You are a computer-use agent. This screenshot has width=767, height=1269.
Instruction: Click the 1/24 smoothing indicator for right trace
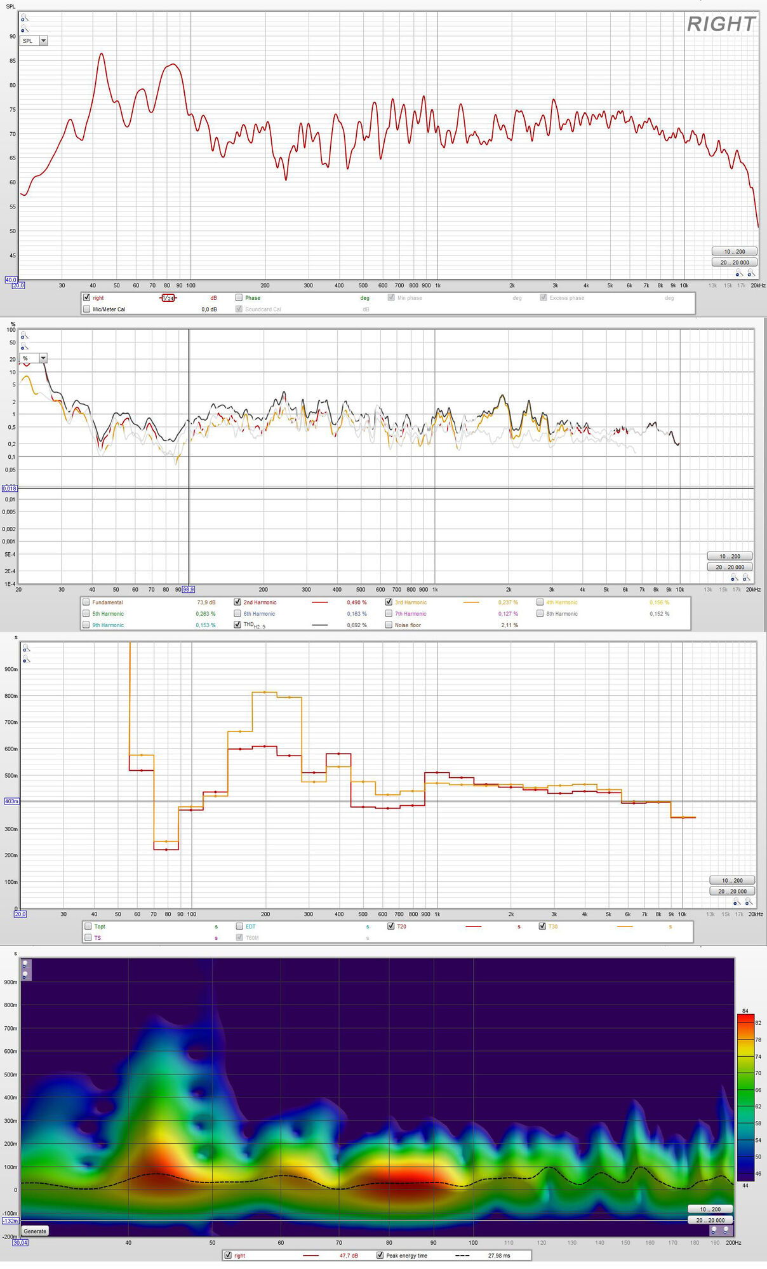click(x=168, y=298)
